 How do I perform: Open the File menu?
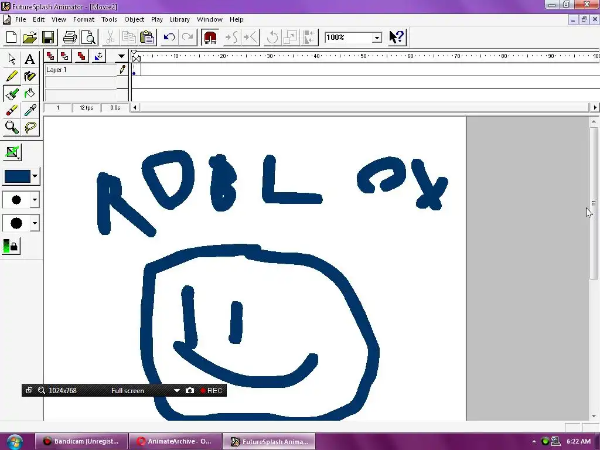point(21,19)
